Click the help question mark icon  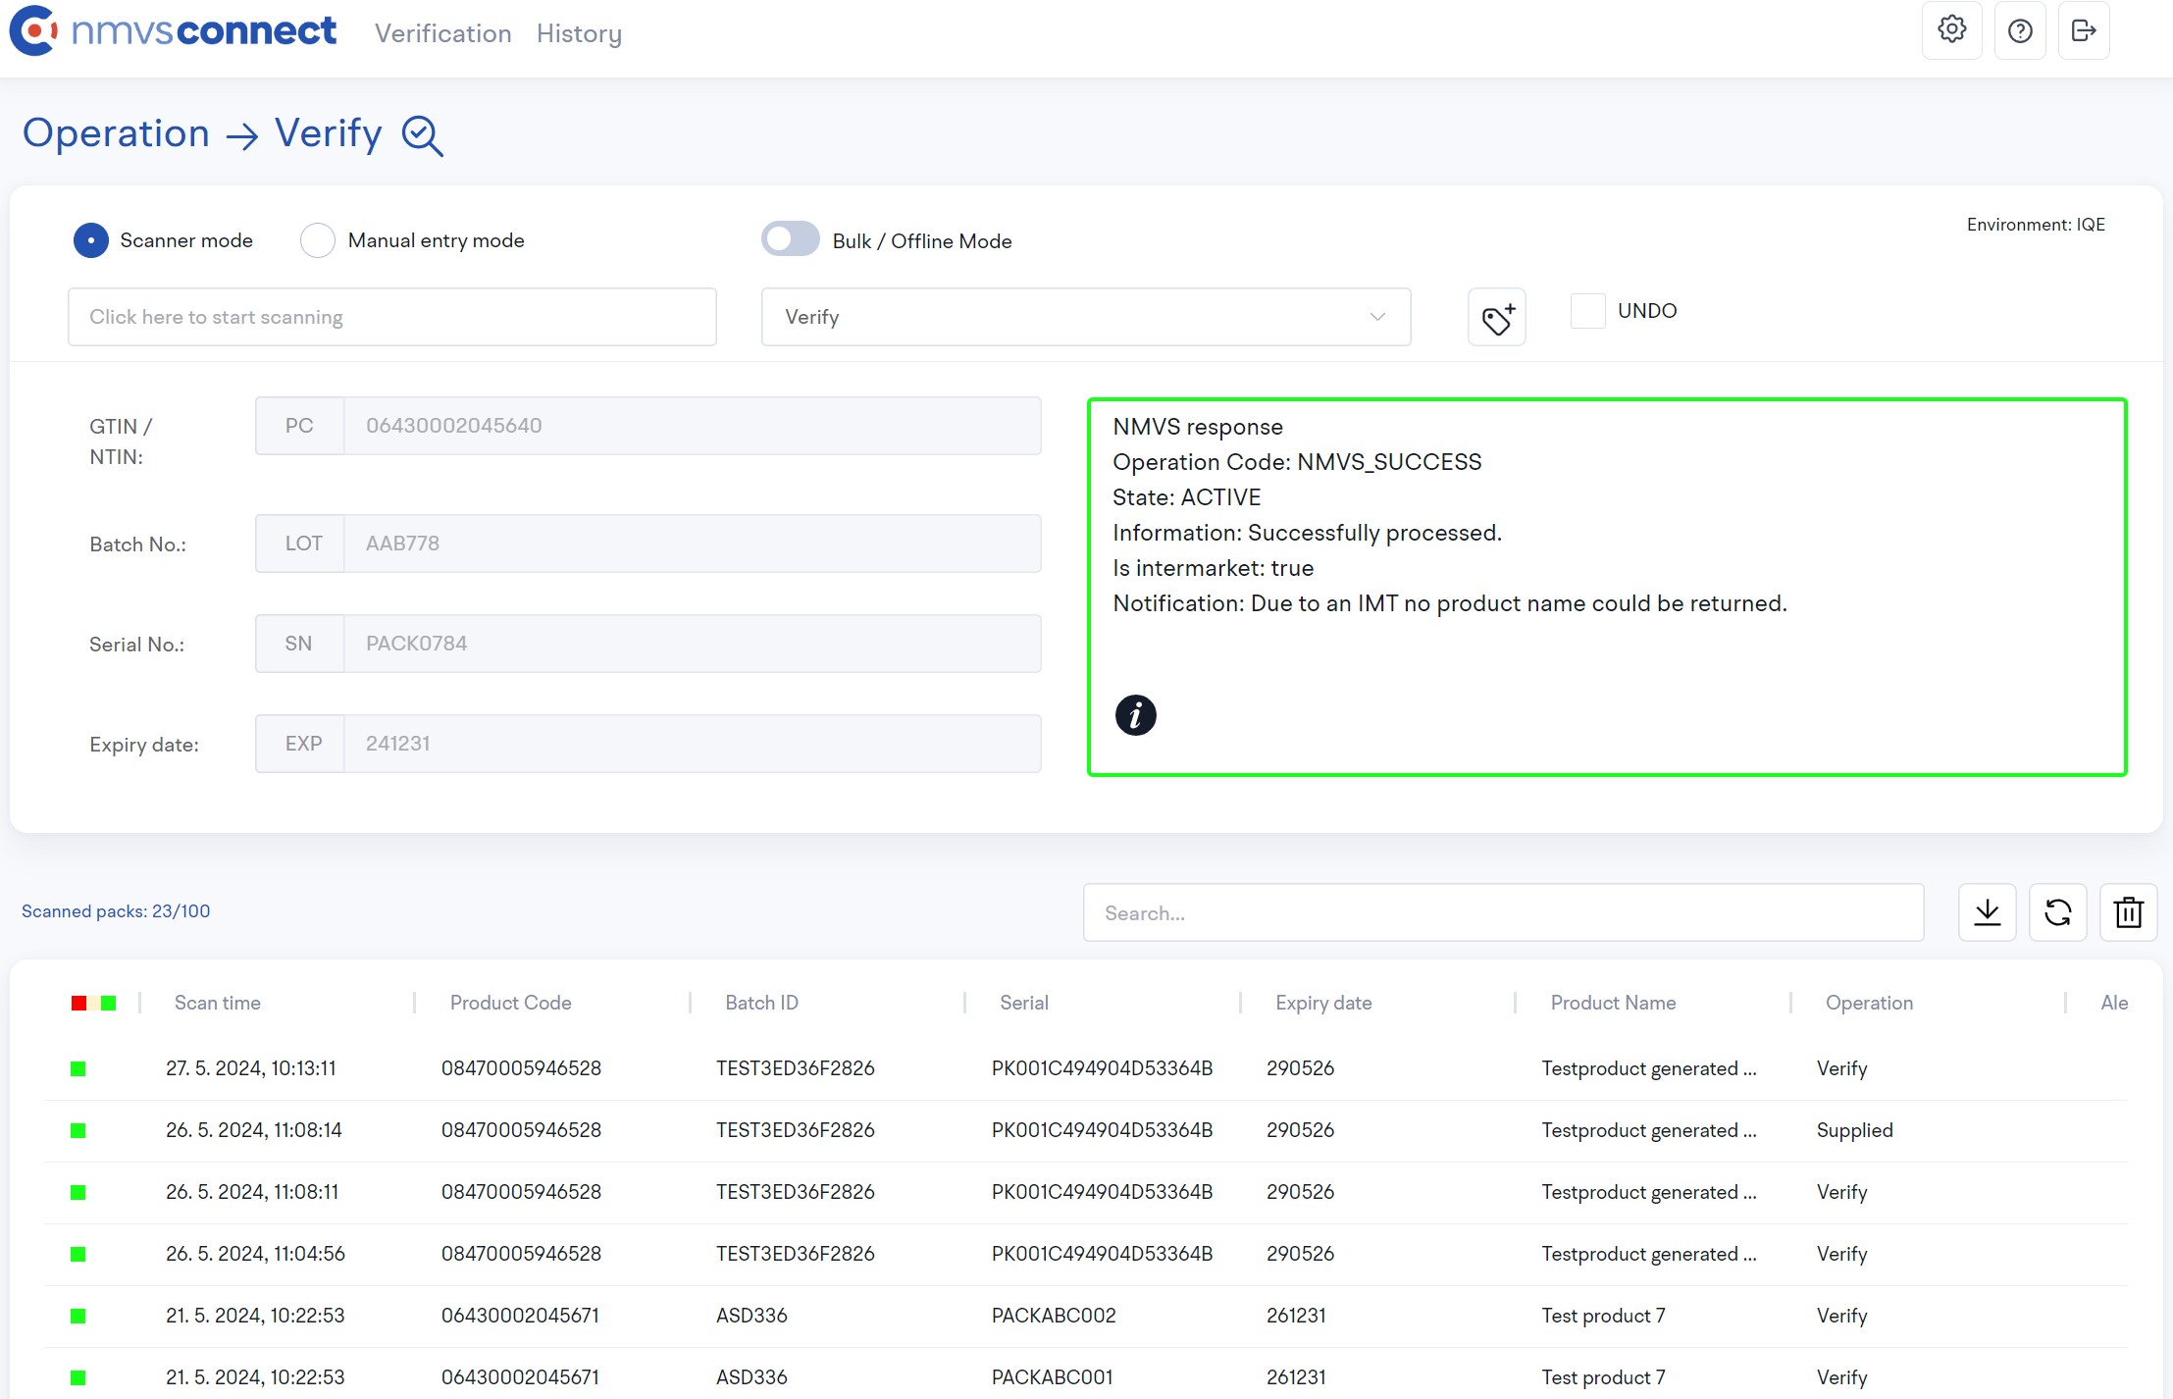coord(2020,30)
